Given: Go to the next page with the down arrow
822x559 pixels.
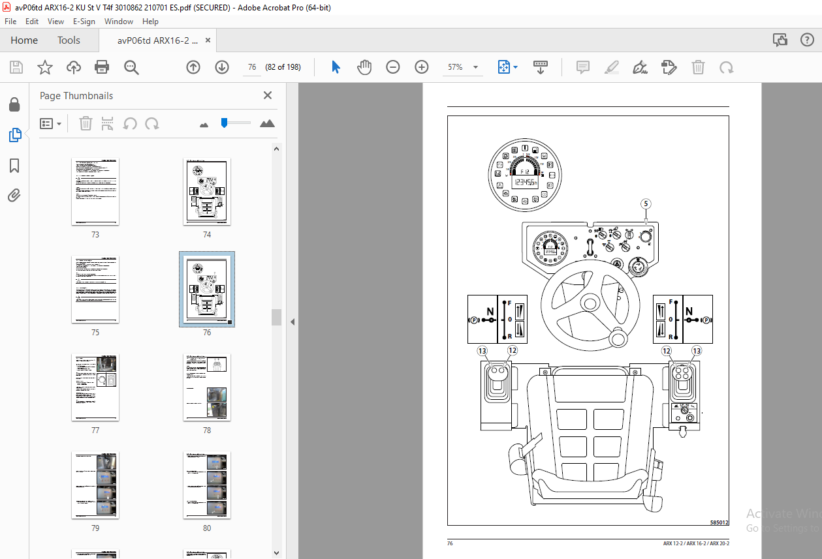Looking at the screenshot, I should coord(222,67).
